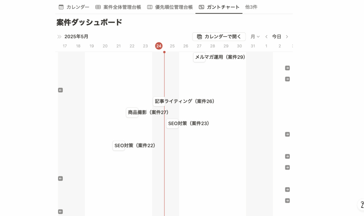Switch to the カレンダー tab
The width and height of the screenshot is (364, 216).
coord(74,7)
